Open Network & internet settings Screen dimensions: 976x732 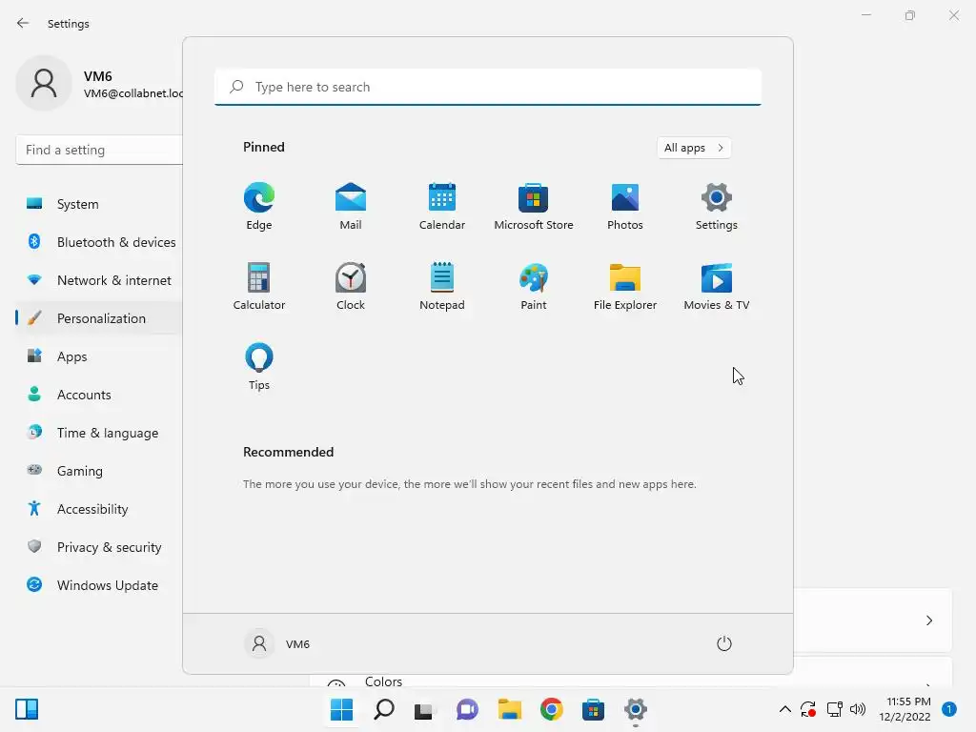(99, 280)
